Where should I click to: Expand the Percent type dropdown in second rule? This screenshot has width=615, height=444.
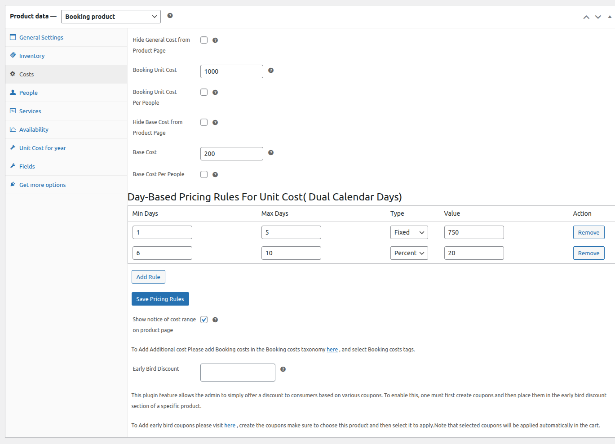409,253
